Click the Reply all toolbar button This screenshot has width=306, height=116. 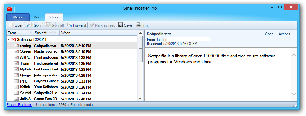(x=54, y=25)
